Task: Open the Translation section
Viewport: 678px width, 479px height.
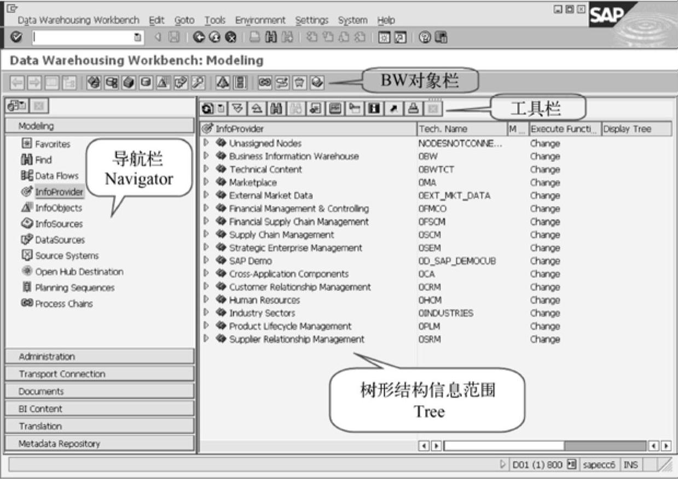Action: (x=100, y=426)
